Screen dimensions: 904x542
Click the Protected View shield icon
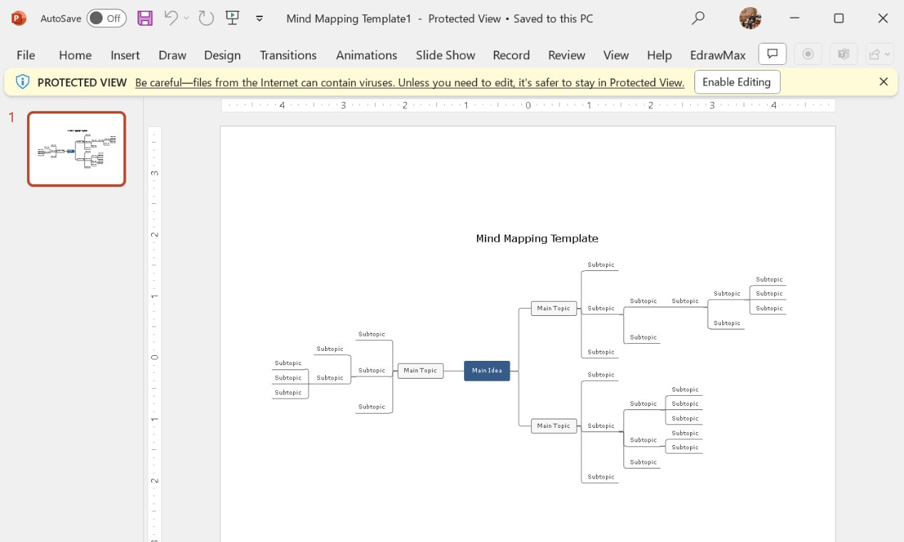coord(23,82)
